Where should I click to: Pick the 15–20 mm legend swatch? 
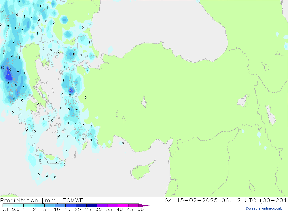[71, 205]
